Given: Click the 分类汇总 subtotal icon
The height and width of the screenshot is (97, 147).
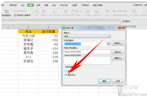Looking at the screenshot, I should pyautogui.click(x=107, y=12).
